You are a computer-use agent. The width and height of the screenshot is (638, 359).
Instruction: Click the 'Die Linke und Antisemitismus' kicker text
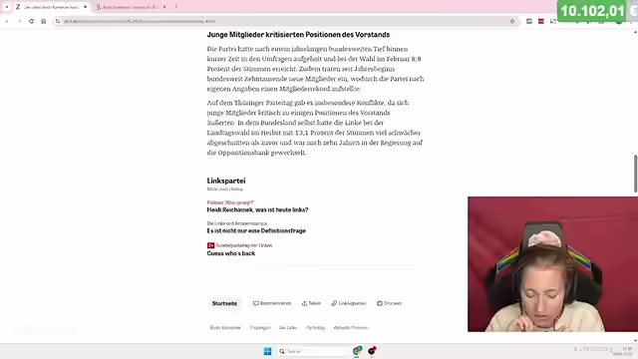237,223
